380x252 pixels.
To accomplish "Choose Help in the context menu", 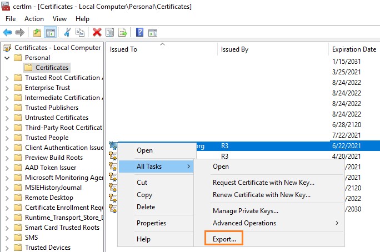I will click(143, 239).
